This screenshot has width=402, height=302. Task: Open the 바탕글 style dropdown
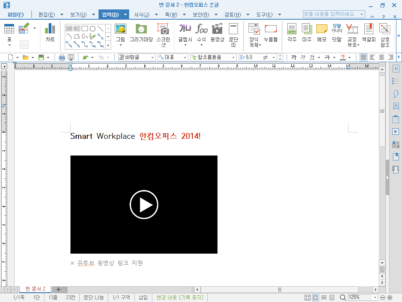(153, 57)
